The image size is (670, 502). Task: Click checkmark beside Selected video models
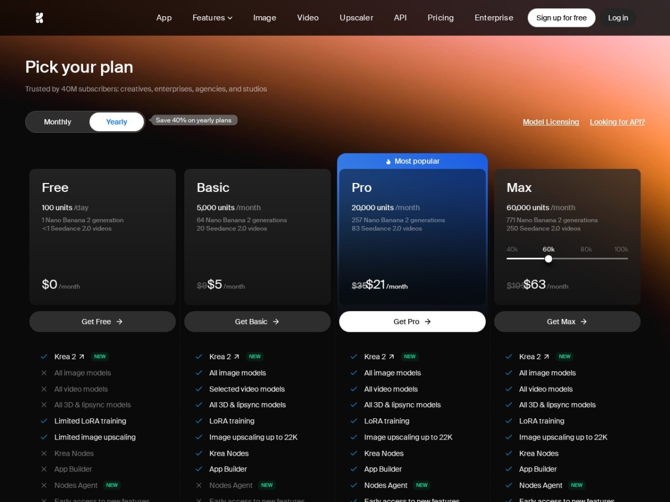(x=199, y=389)
